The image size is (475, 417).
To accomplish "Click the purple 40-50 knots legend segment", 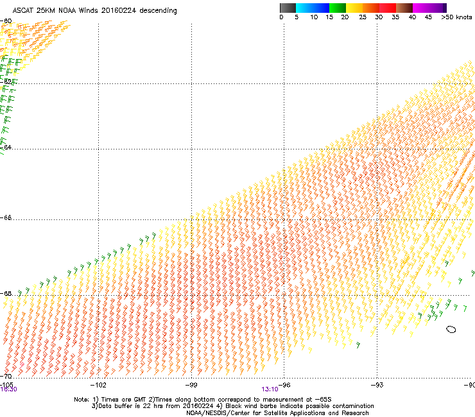I will 429,8.
